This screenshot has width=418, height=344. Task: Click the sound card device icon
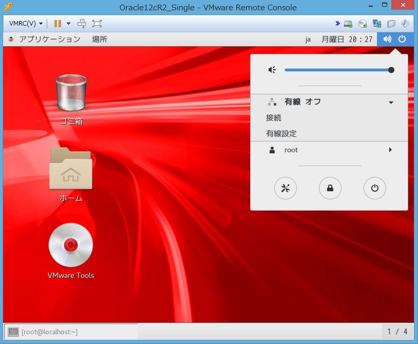(405, 24)
